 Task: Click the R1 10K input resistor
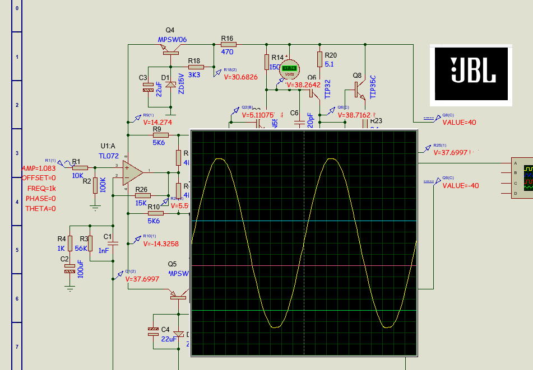[80, 167]
